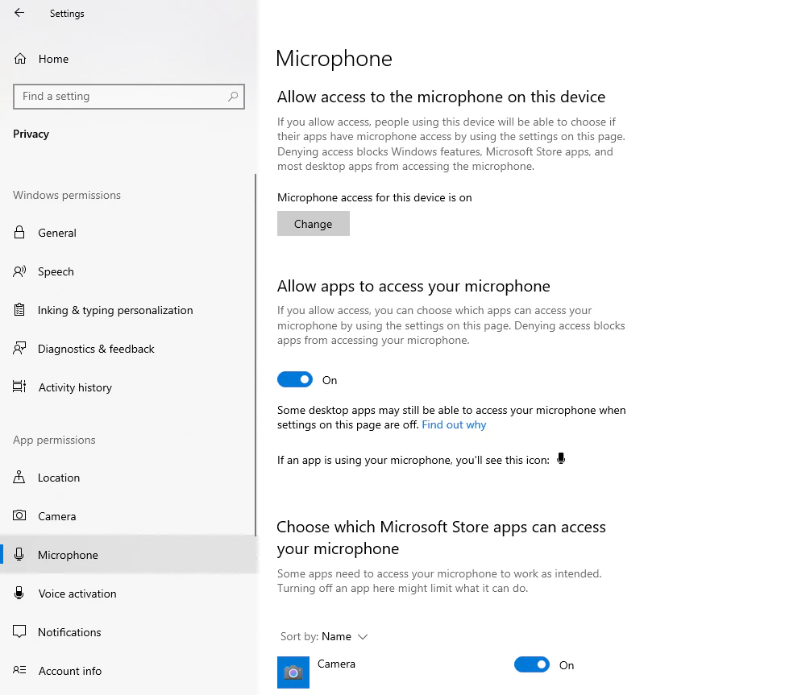The width and height of the screenshot is (806, 695).
Task: Open Home settings page
Action: pos(128,59)
